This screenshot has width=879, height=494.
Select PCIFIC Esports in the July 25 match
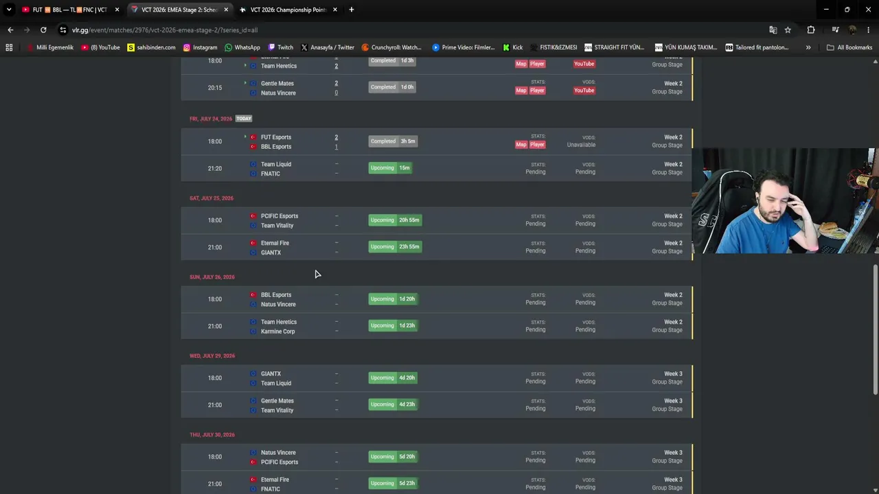pyautogui.click(x=279, y=216)
